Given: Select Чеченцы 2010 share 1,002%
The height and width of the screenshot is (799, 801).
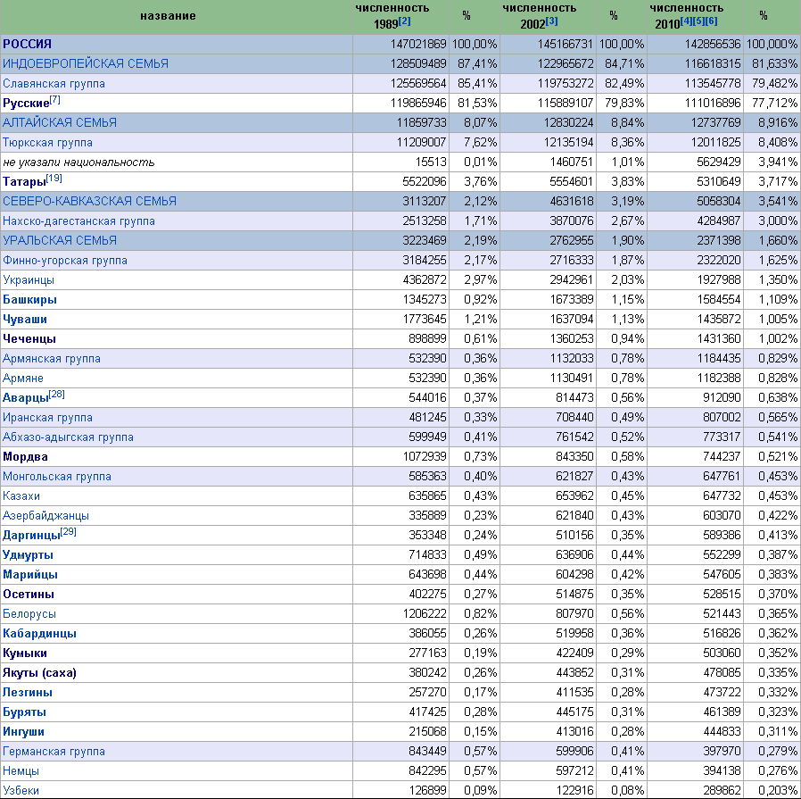Looking at the screenshot, I should pos(778,339).
